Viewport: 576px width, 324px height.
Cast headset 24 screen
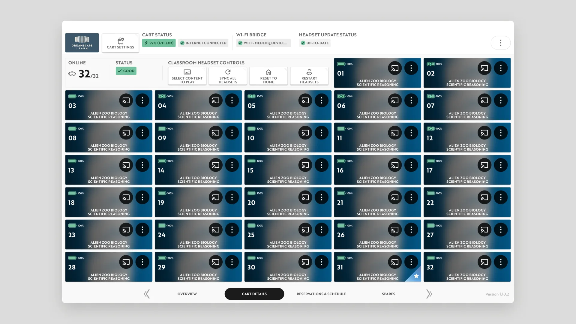click(216, 230)
